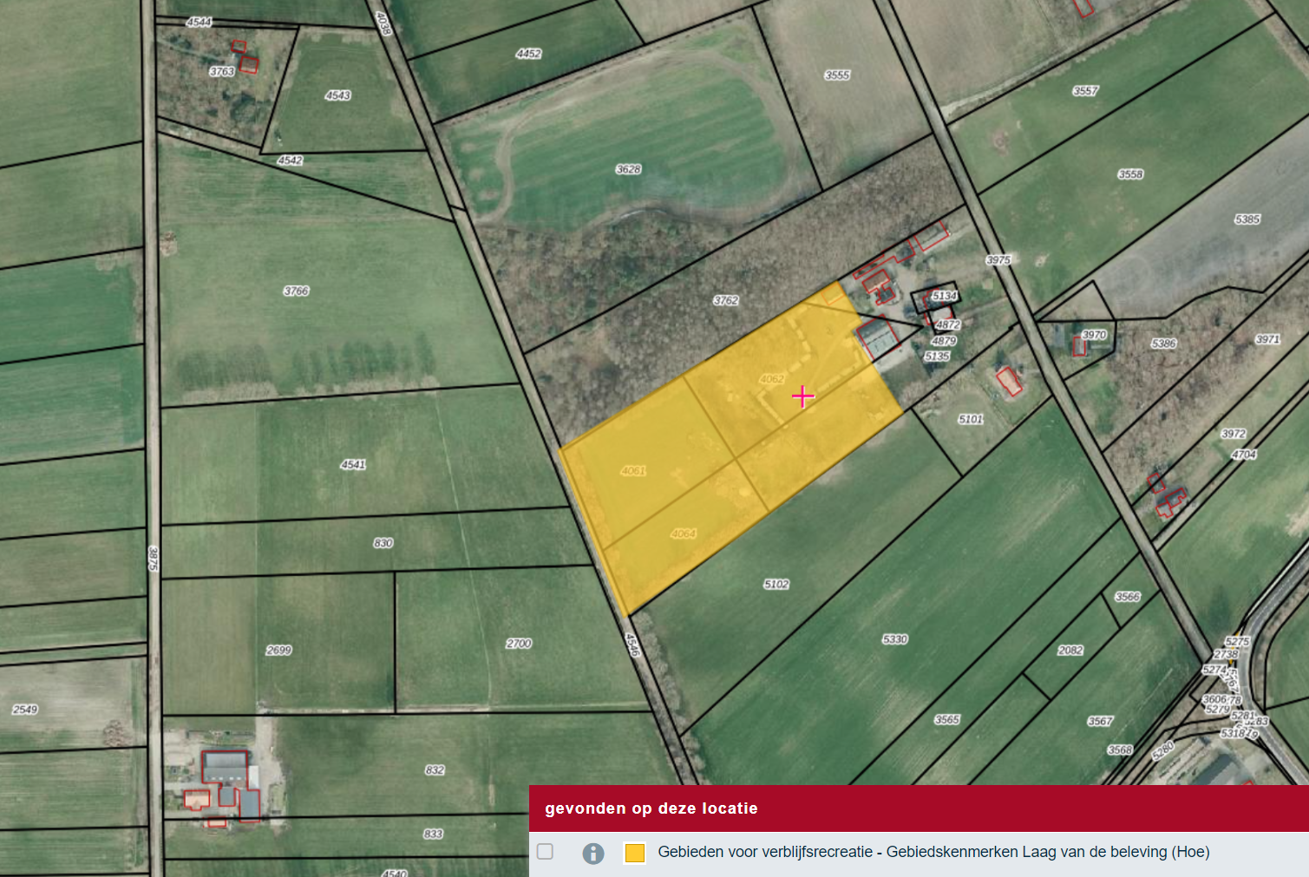This screenshot has height=877, width=1309.
Task: Click parcel label 833
Action: click(x=433, y=834)
